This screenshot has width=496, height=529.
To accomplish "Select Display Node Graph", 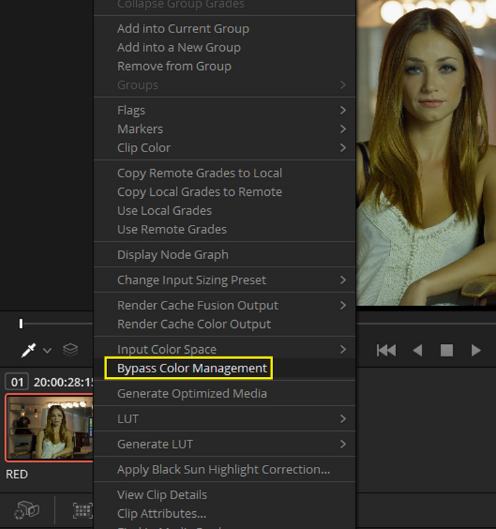I will click(x=224, y=255).
